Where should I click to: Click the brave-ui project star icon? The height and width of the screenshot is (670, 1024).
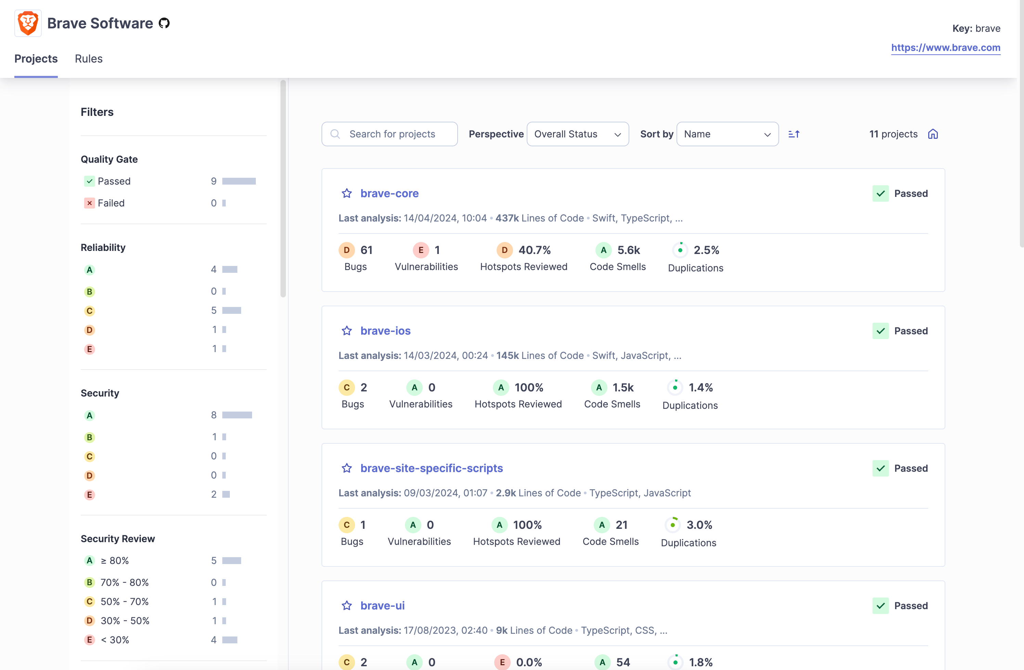tap(346, 606)
